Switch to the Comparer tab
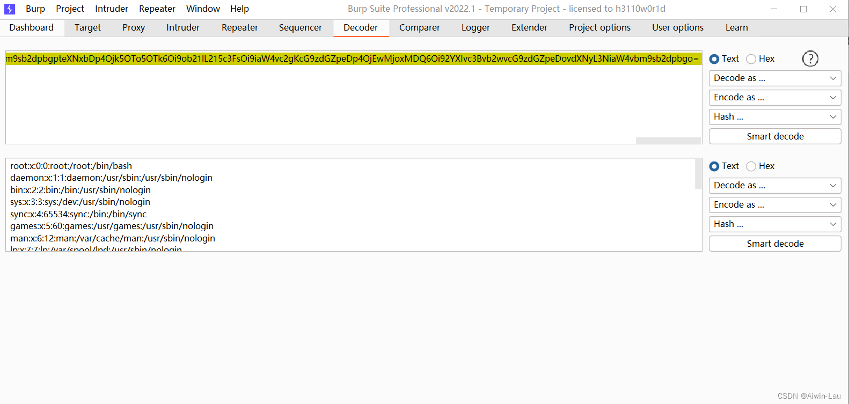 click(420, 28)
